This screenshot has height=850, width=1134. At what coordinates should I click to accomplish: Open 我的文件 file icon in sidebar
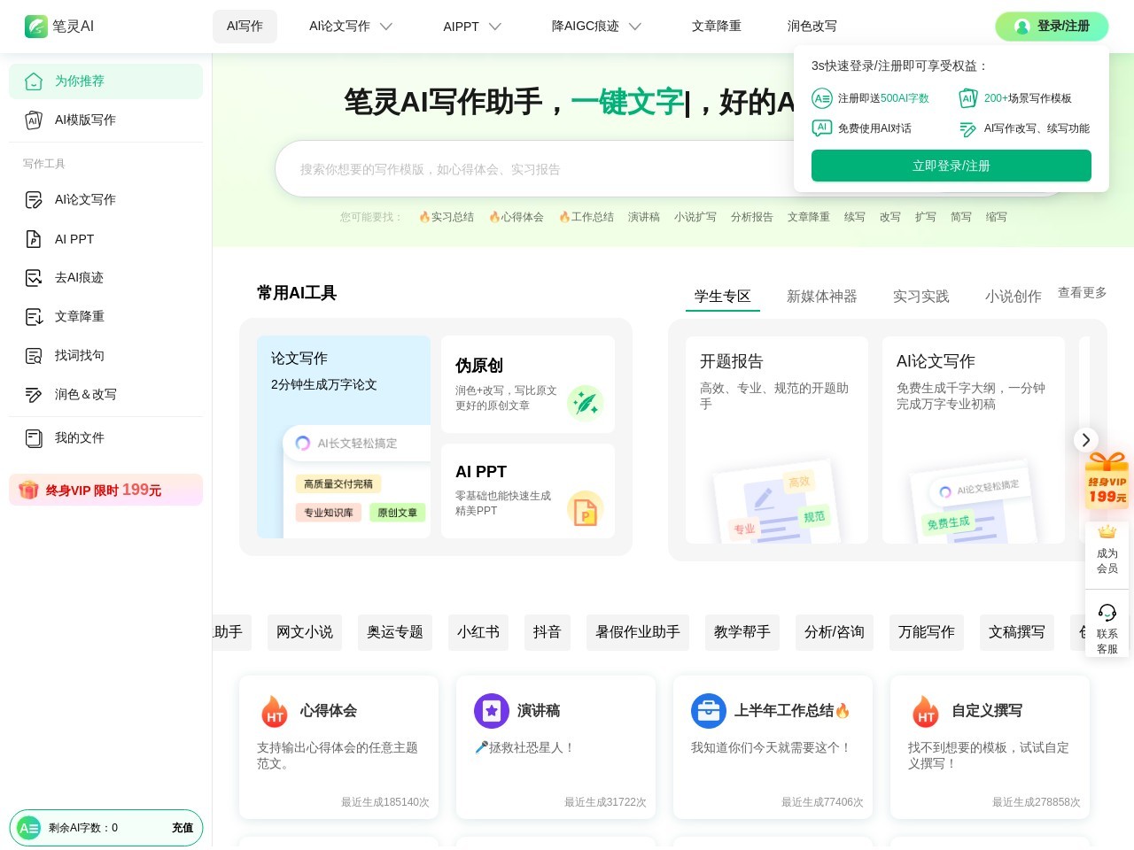pos(34,438)
